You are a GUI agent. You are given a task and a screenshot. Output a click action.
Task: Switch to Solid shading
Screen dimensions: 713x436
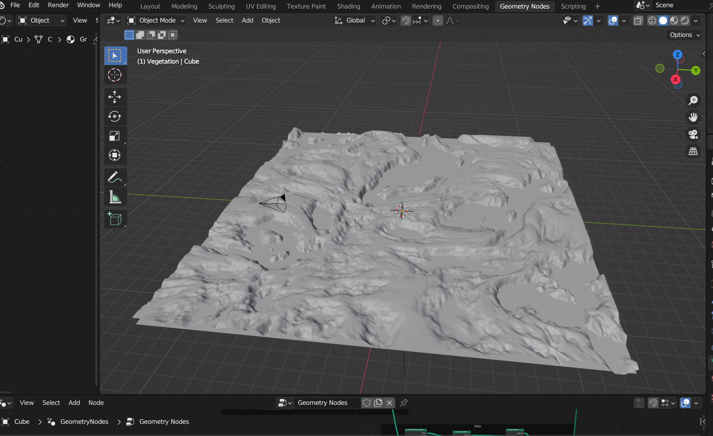[x=663, y=21]
